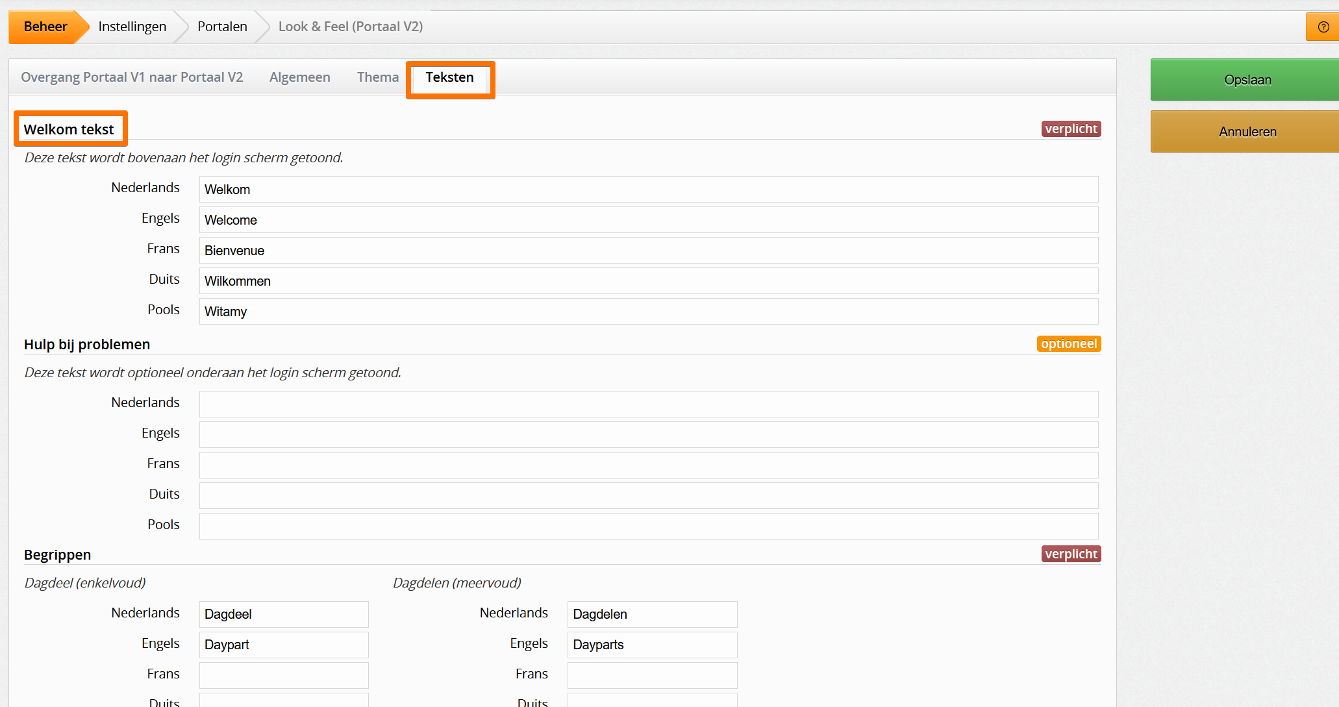Image resolution: width=1339 pixels, height=707 pixels.
Task: Click empty Duits field under Hulp bij problemen
Action: click(x=648, y=495)
